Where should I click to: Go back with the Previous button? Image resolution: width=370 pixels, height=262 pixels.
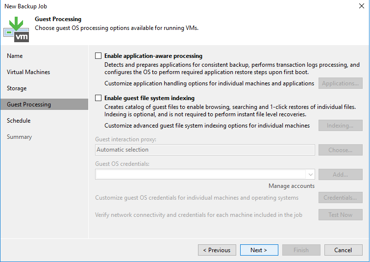coord(217,250)
